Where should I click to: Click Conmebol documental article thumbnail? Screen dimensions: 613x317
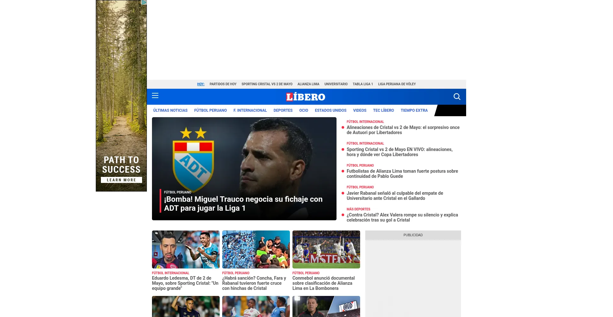click(x=326, y=249)
